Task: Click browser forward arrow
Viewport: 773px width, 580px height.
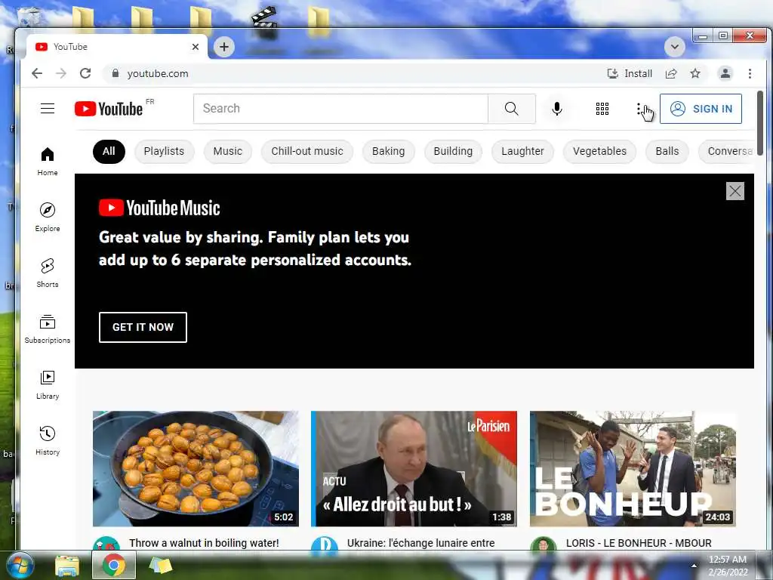Action: pos(60,73)
